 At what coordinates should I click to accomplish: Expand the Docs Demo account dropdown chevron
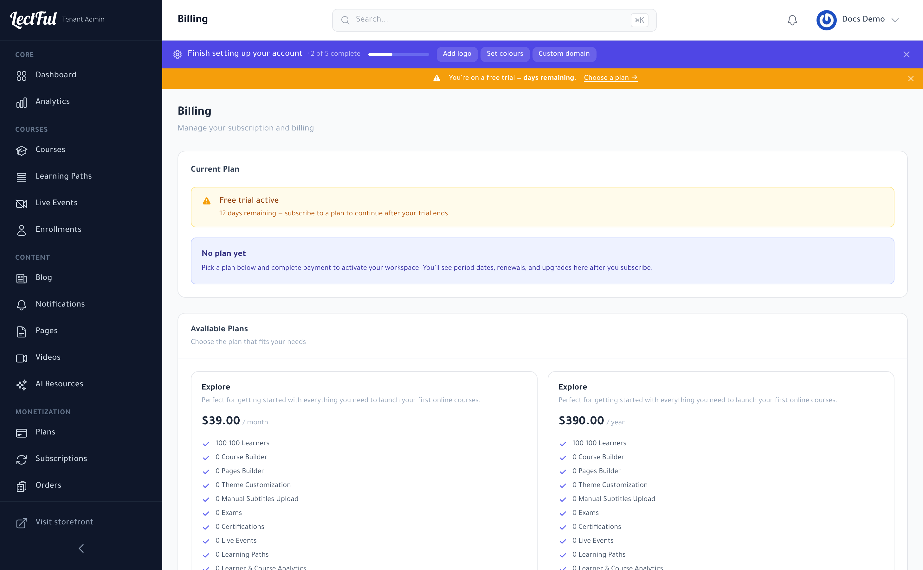pos(895,20)
